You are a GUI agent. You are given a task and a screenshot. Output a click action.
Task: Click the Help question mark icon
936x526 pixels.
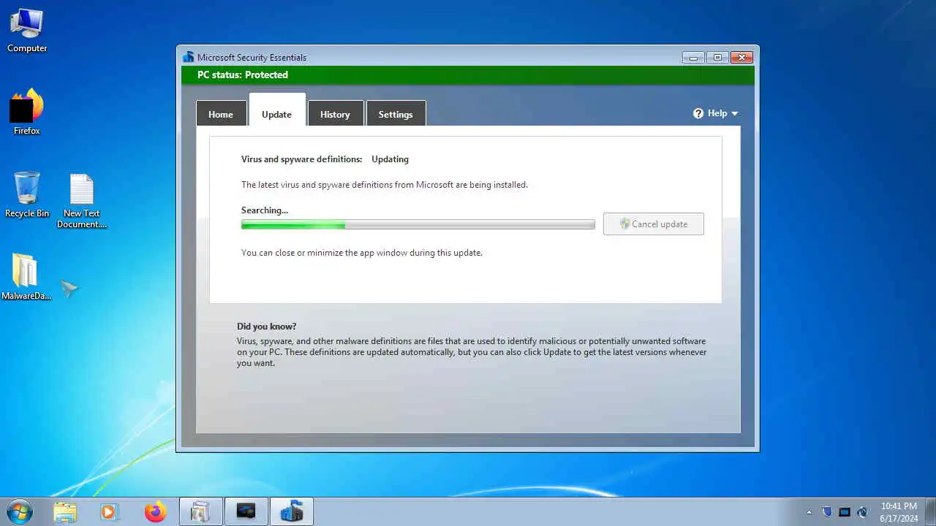[x=698, y=113]
